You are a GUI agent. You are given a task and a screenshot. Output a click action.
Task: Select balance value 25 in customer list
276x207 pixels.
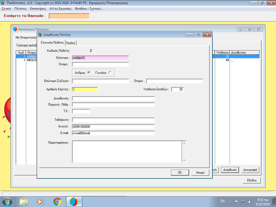pyautogui.click(x=227, y=57)
